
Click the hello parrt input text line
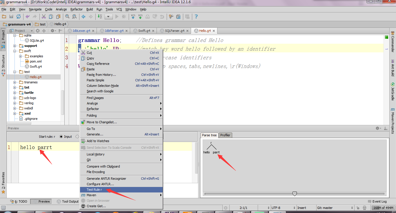[x=36, y=147]
